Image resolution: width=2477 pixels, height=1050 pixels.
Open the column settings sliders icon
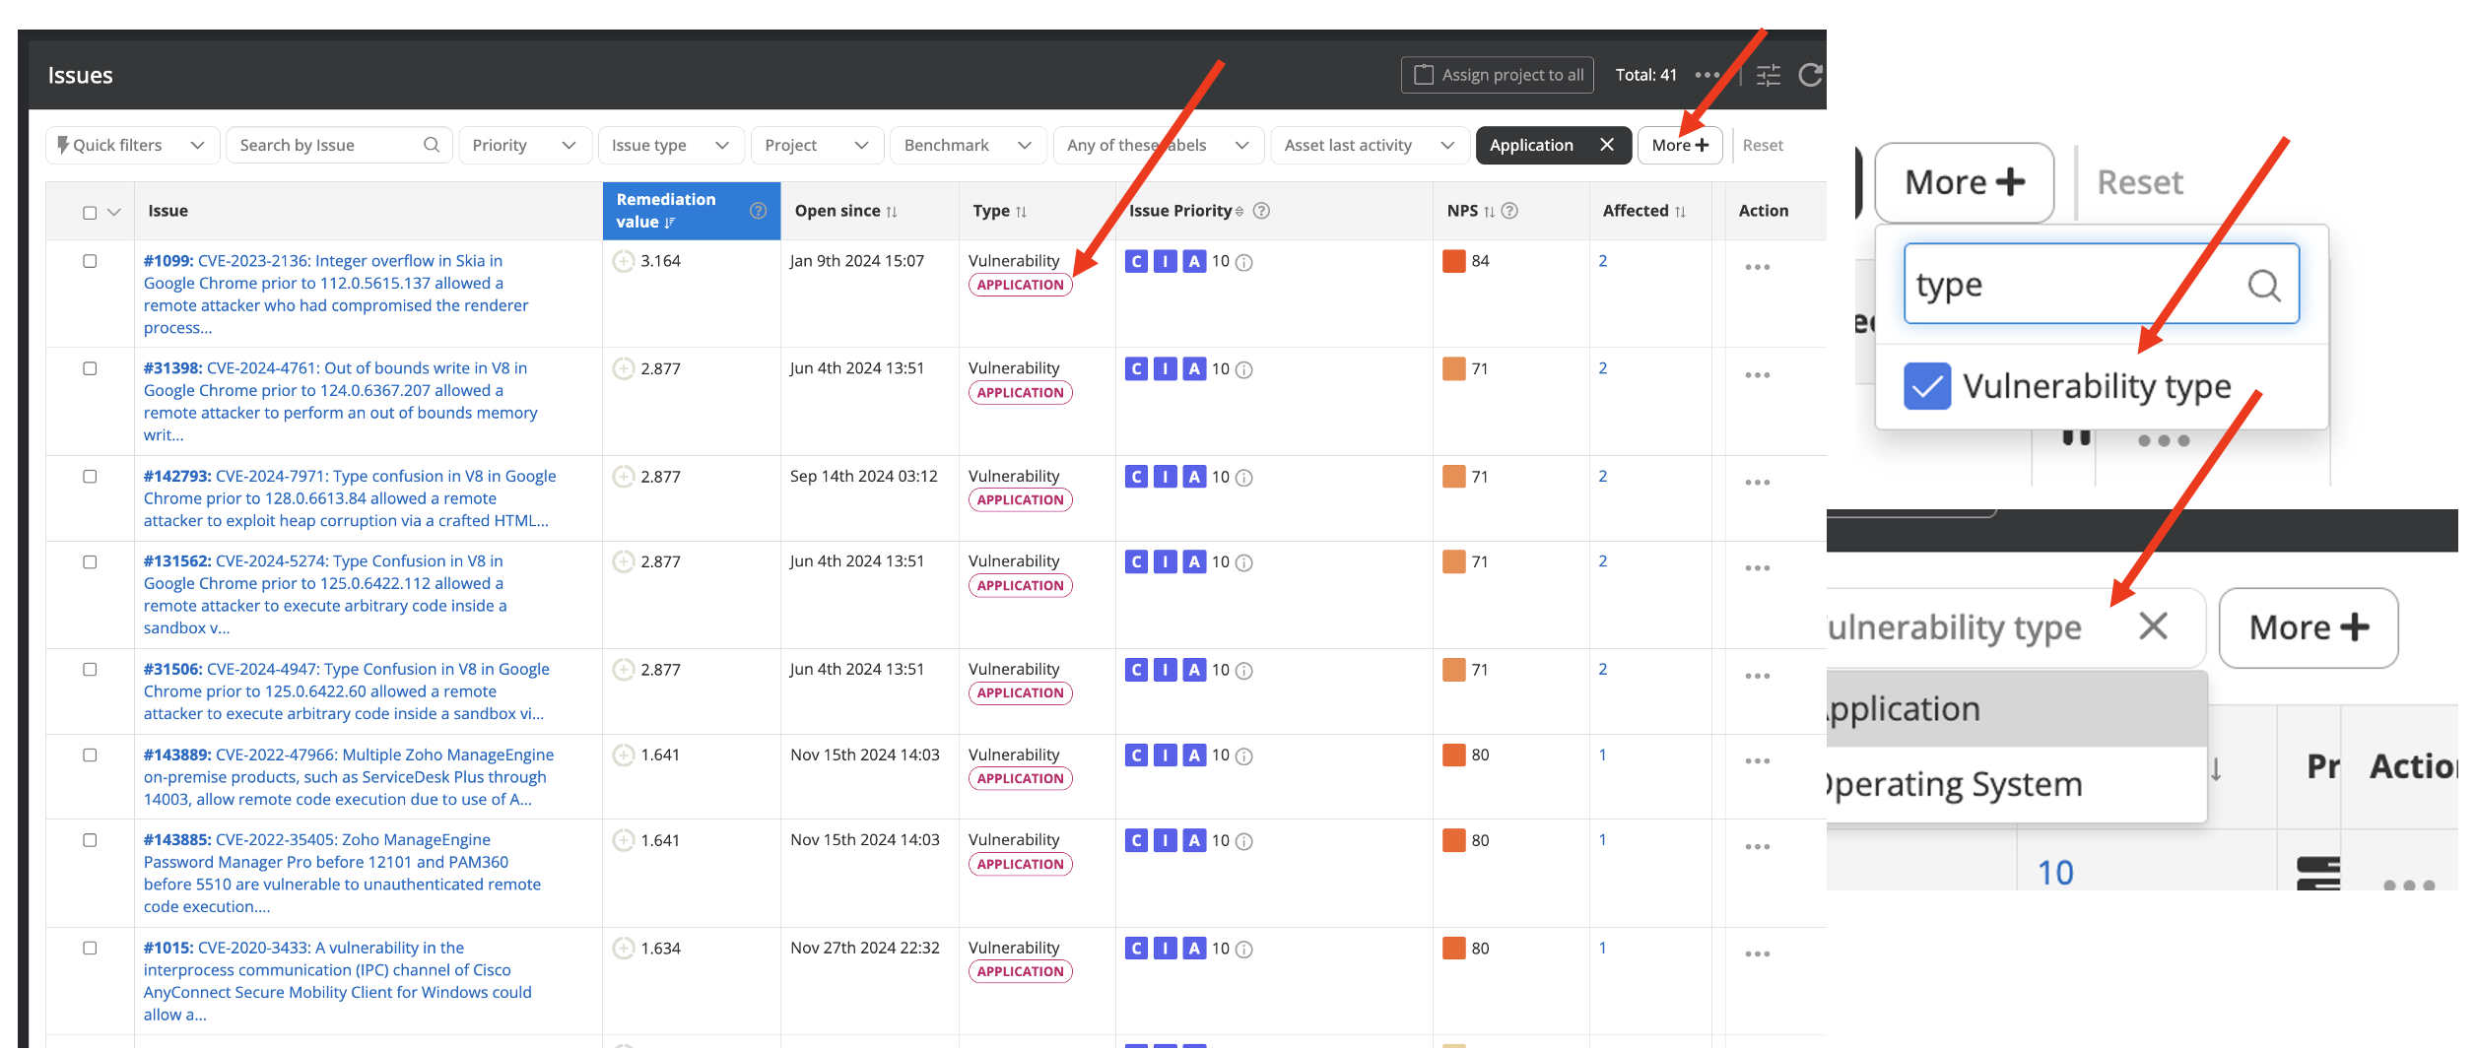[1769, 75]
